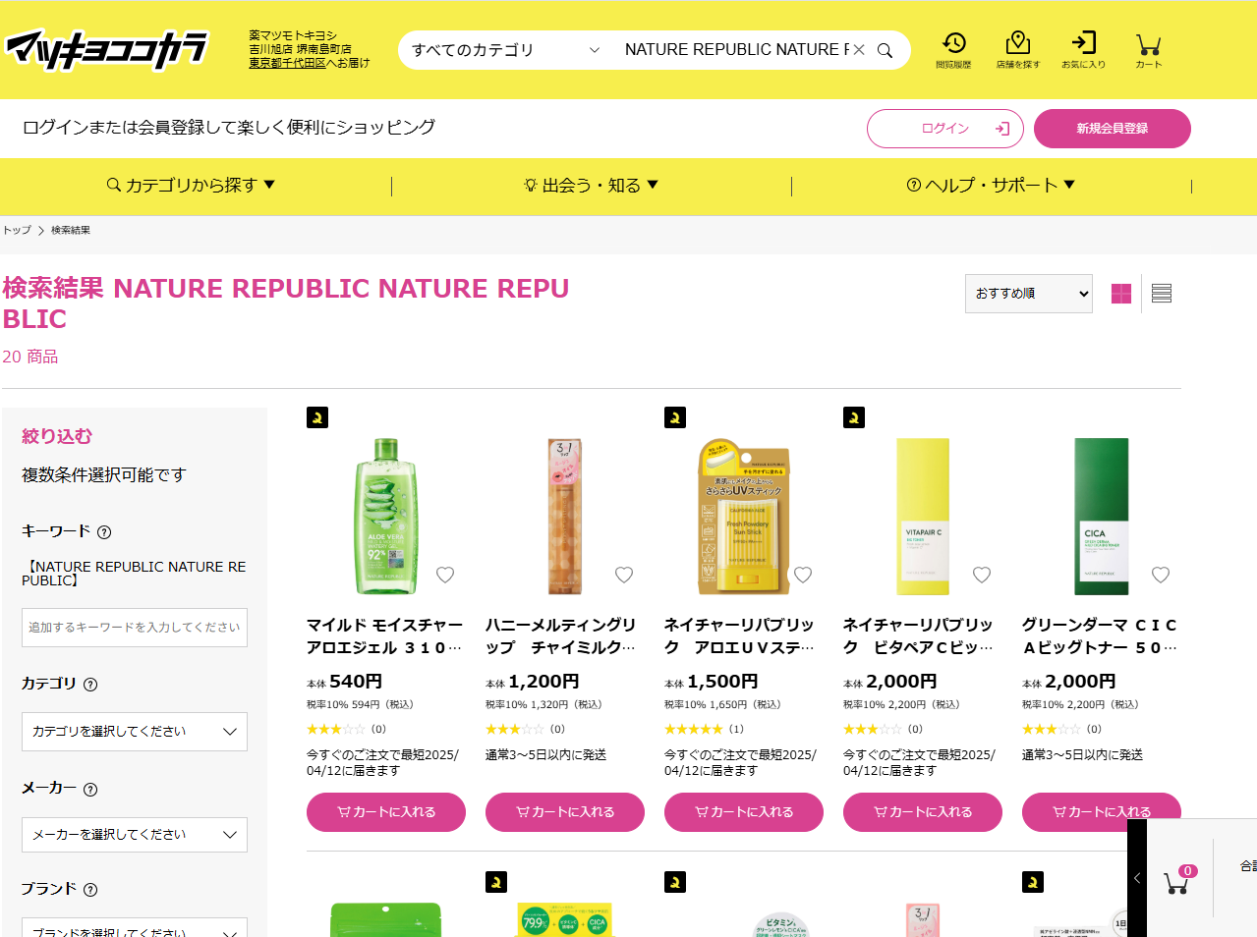Favorite the Aloe UV Stick product
This screenshot has width=1257, height=937.
pyautogui.click(x=803, y=575)
